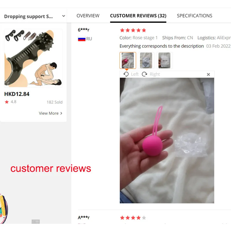
Task: Rotate the review image right
Action: click(151, 74)
